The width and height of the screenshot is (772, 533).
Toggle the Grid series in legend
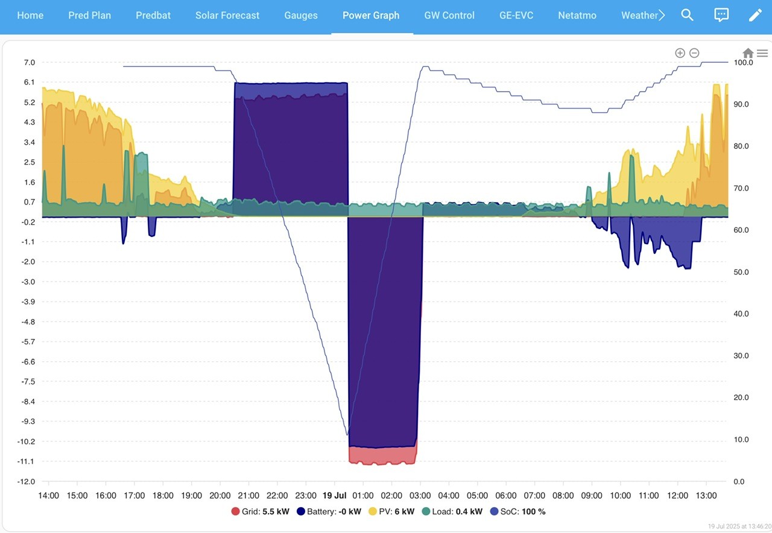tap(260, 511)
